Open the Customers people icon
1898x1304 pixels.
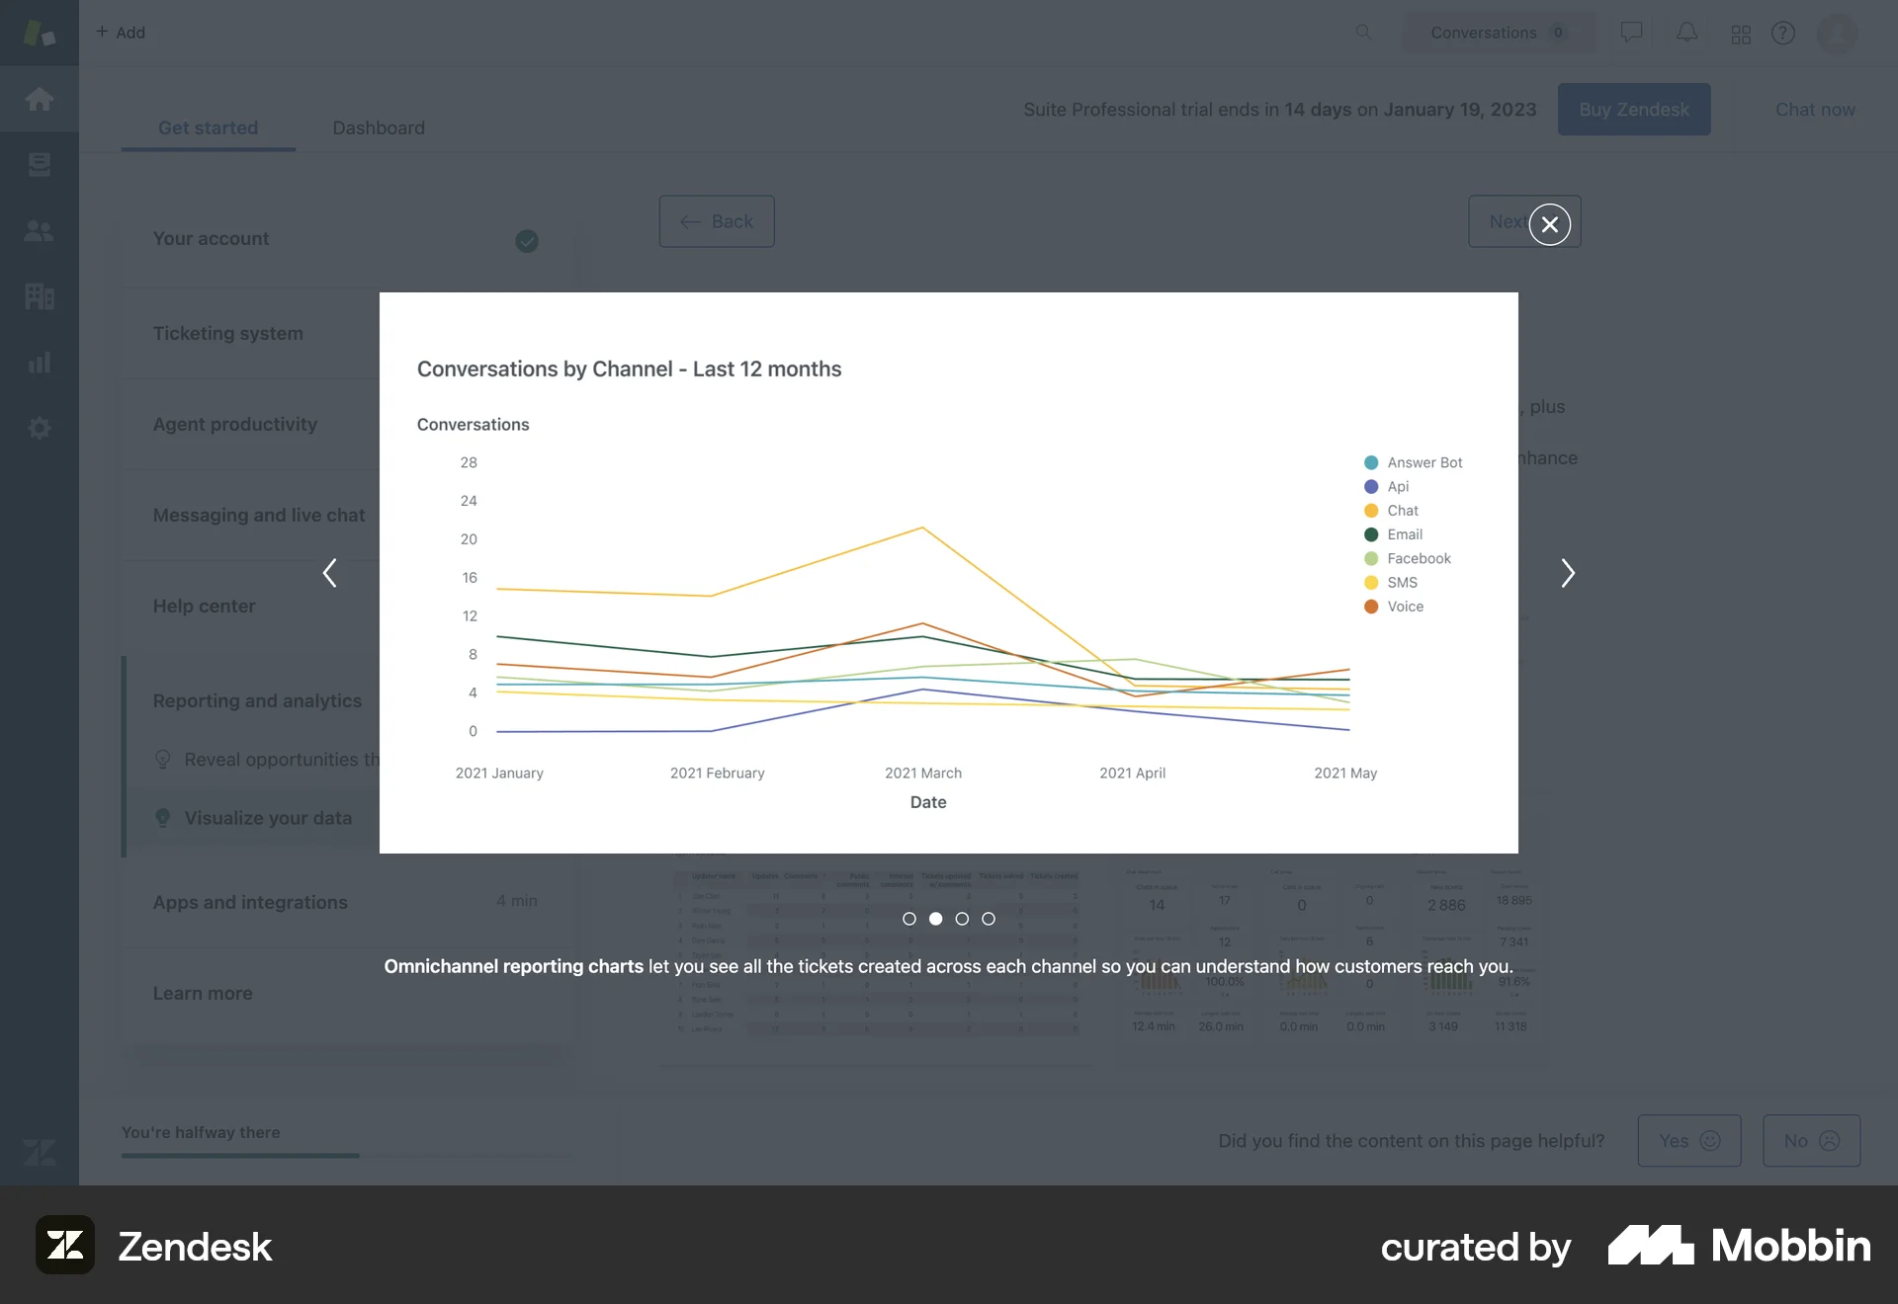tap(40, 231)
